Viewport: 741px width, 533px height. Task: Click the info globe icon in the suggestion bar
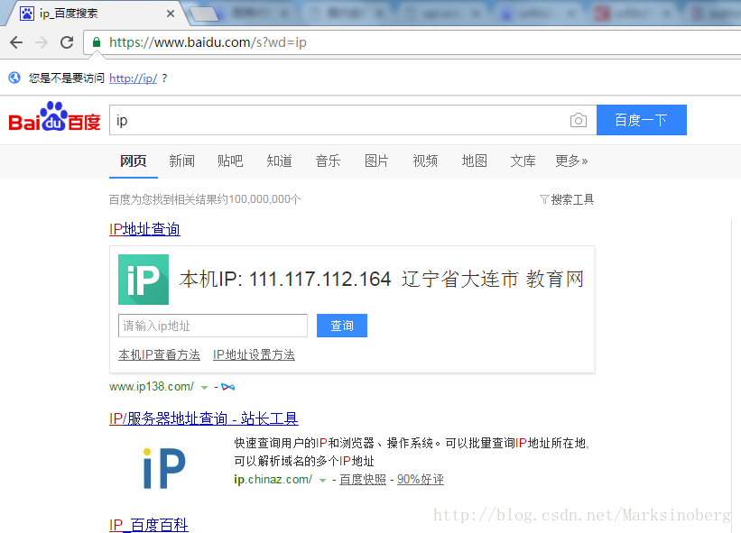click(14, 78)
